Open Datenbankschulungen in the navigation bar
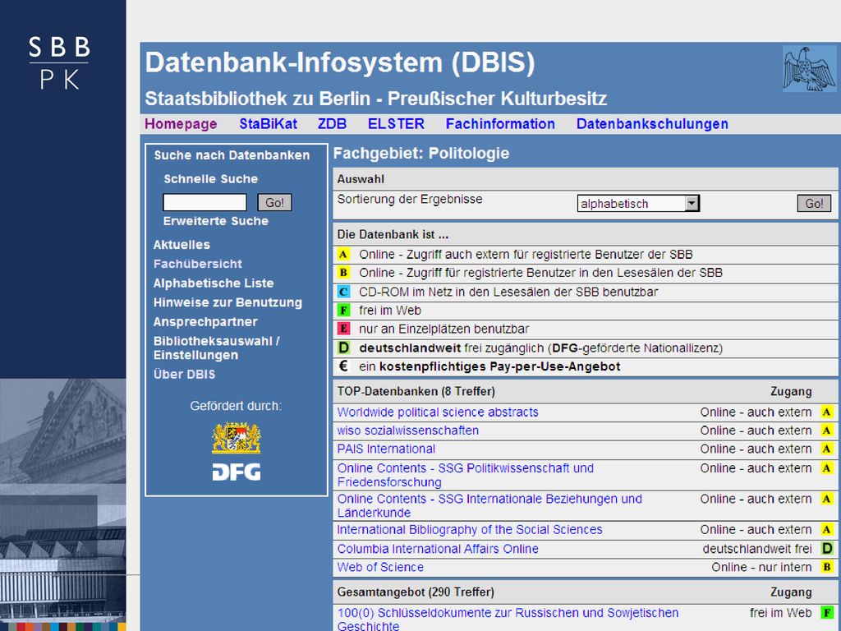Viewport: 841px width, 631px height. click(x=652, y=124)
